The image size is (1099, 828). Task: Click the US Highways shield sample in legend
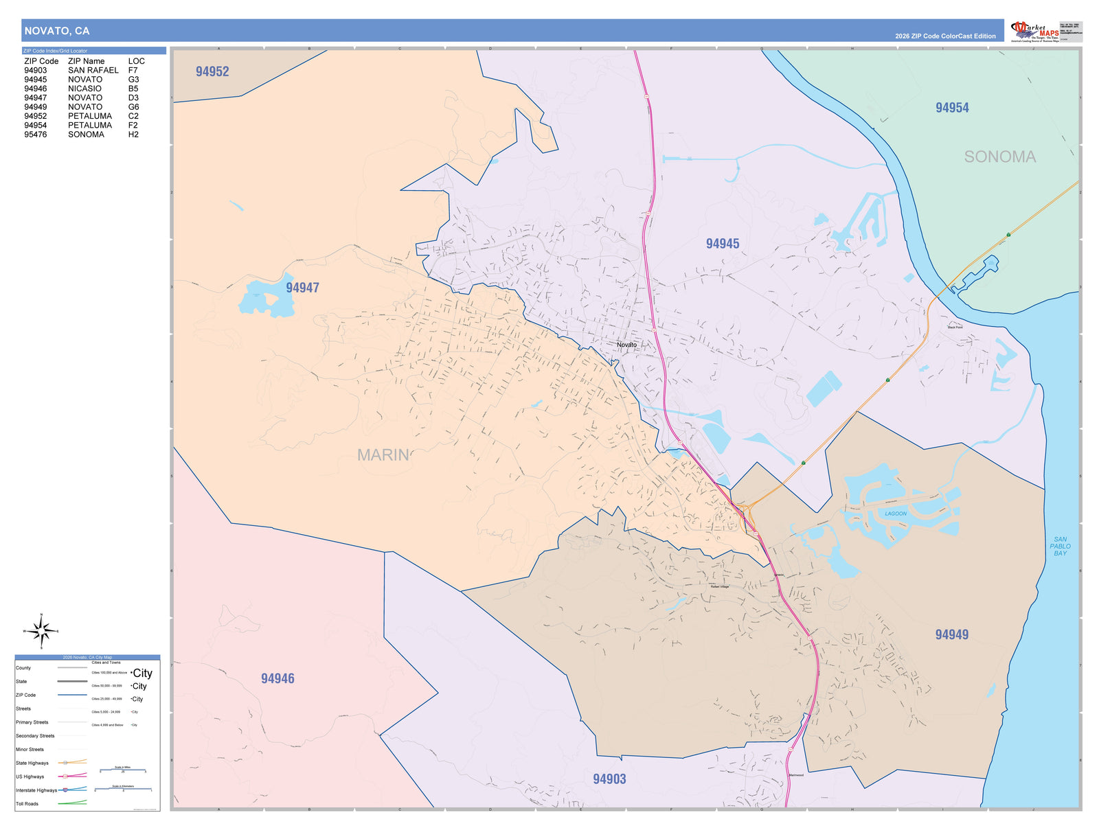click(66, 777)
